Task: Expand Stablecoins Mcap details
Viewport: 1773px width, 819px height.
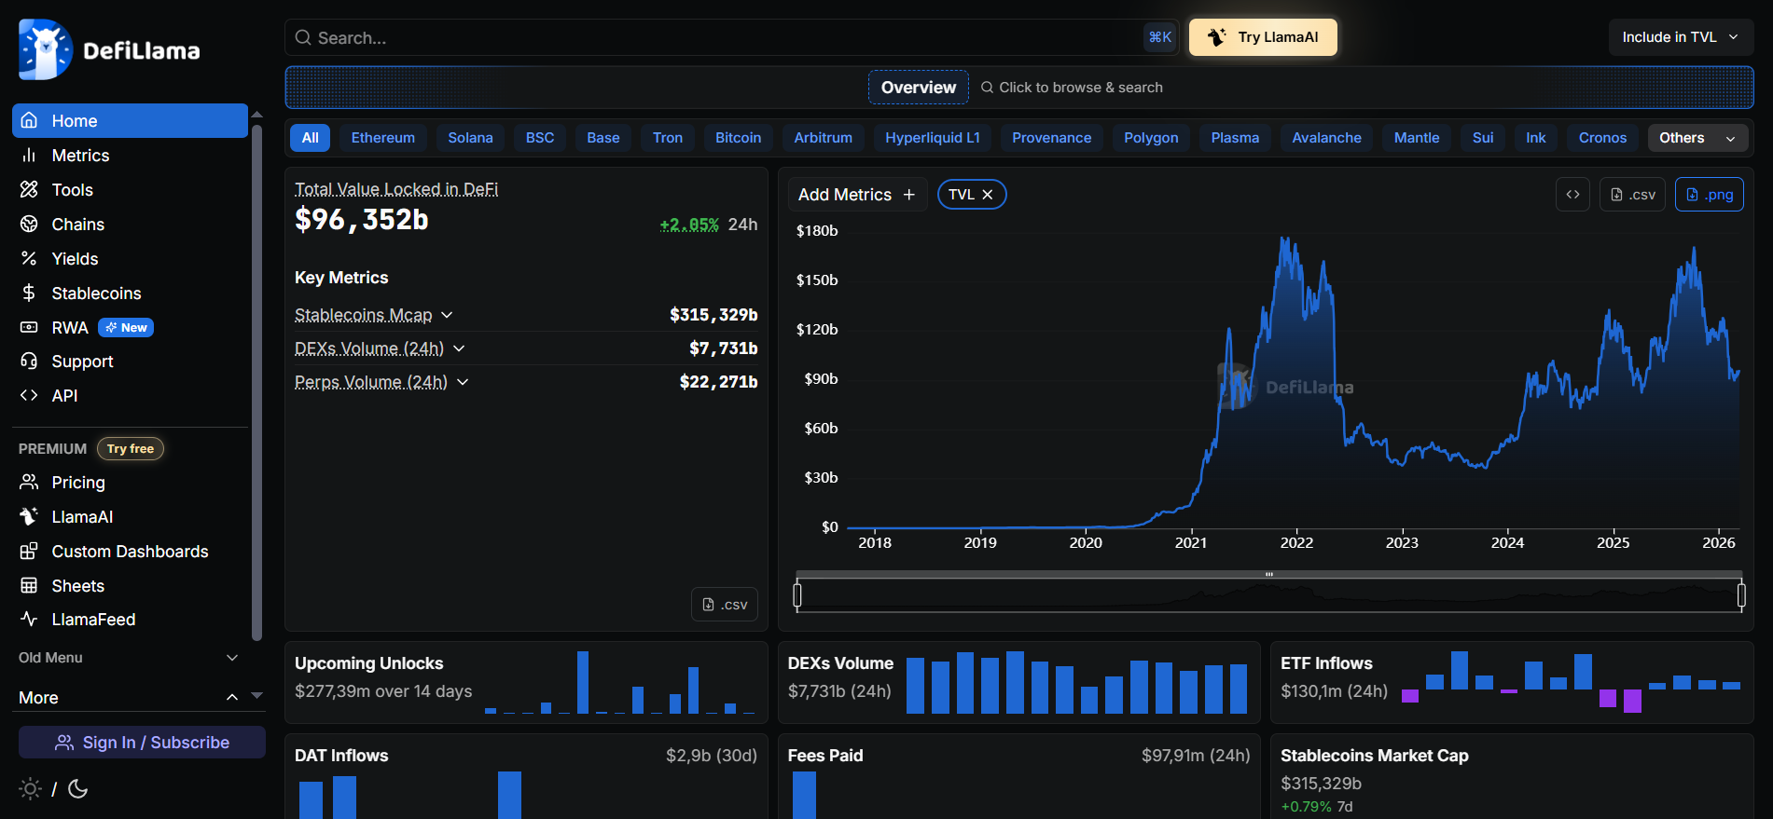Action: click(447, 315)
